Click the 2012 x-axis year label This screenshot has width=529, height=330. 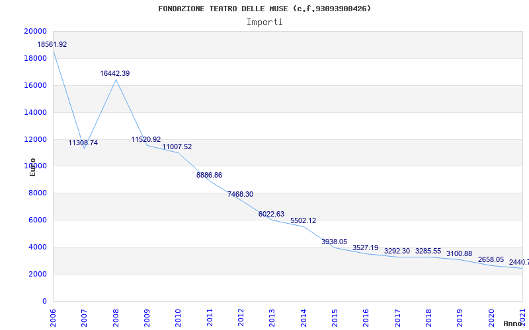pyautogui.click(x=241, y=318)
